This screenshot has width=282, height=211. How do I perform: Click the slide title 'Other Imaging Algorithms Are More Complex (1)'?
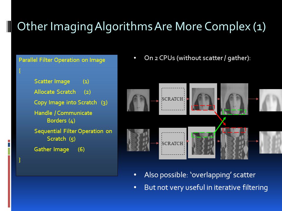point(141,27)
